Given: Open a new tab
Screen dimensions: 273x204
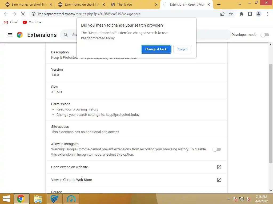Looking at the screenshot, I should tap(219, 5).
